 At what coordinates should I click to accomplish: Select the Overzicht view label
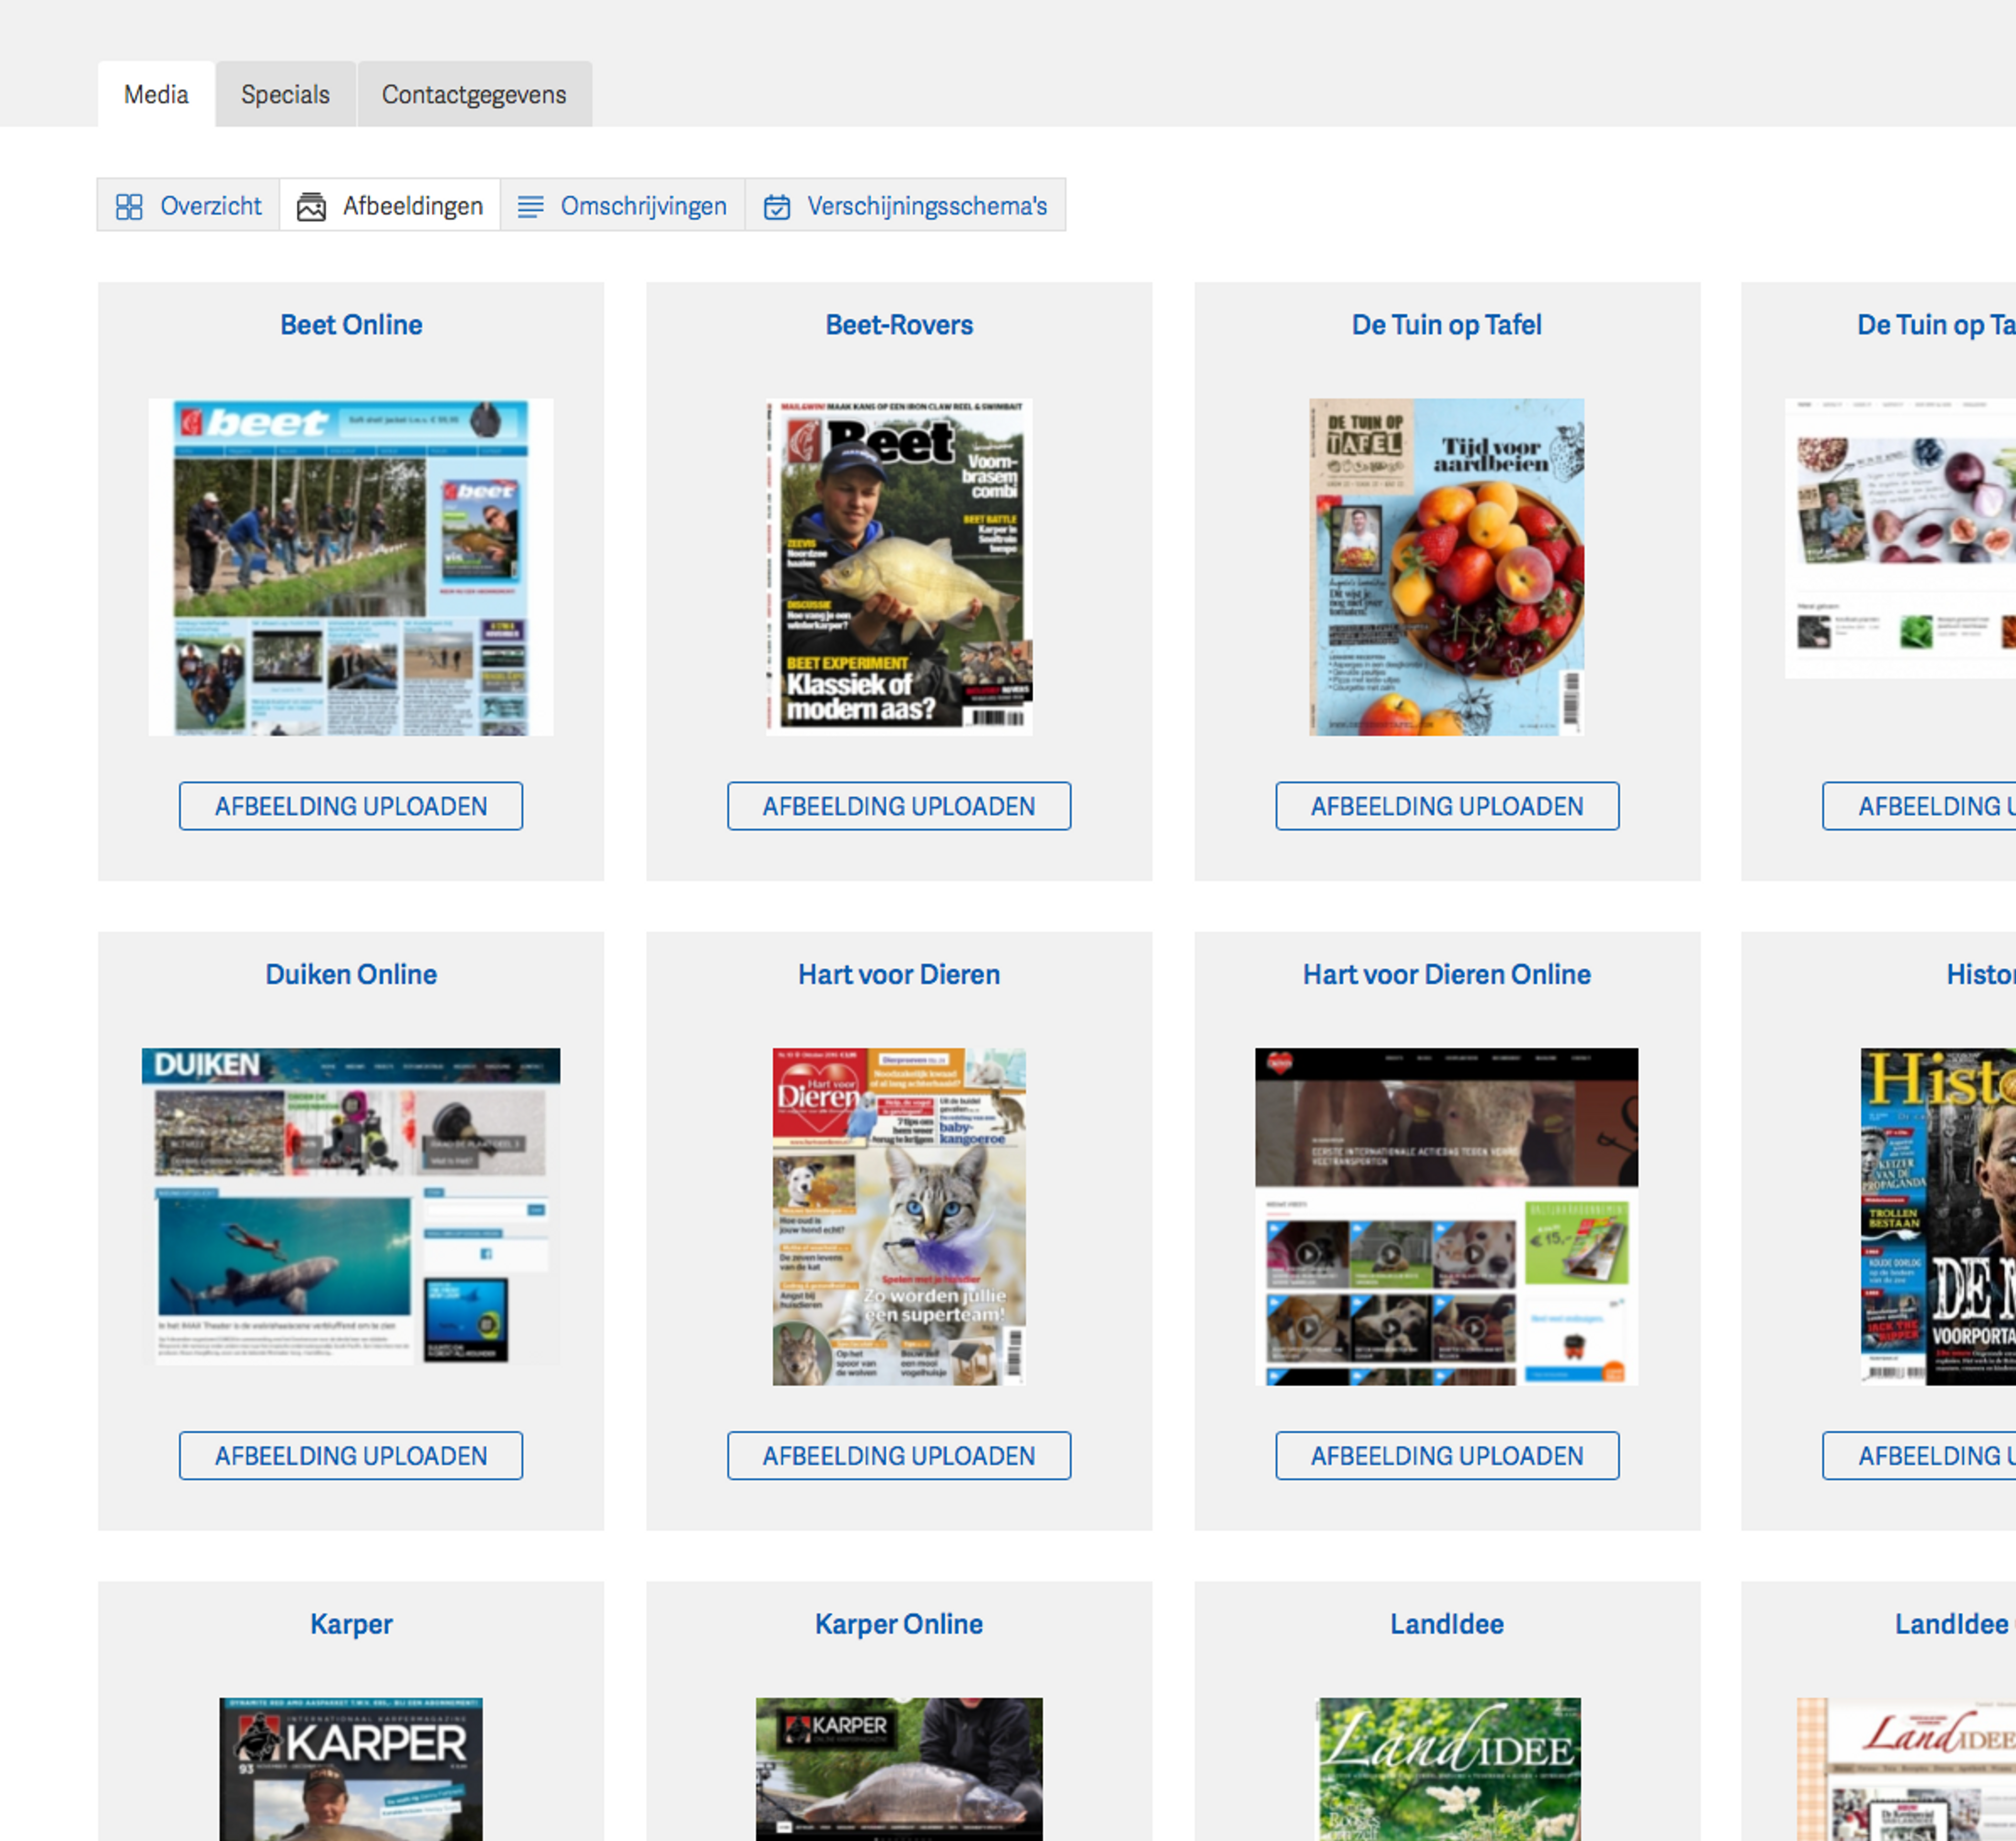coord(211,206)
